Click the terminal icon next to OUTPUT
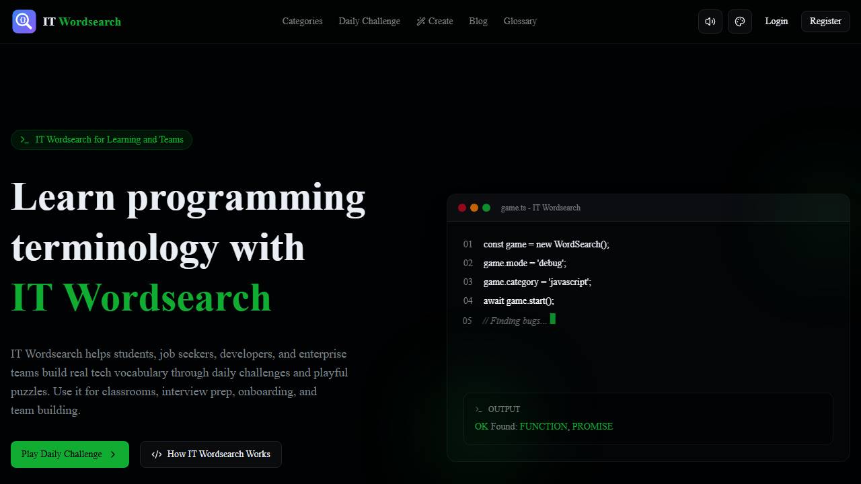Image resolution: width=861 pixels, height=484 pixels. (479, 409)
